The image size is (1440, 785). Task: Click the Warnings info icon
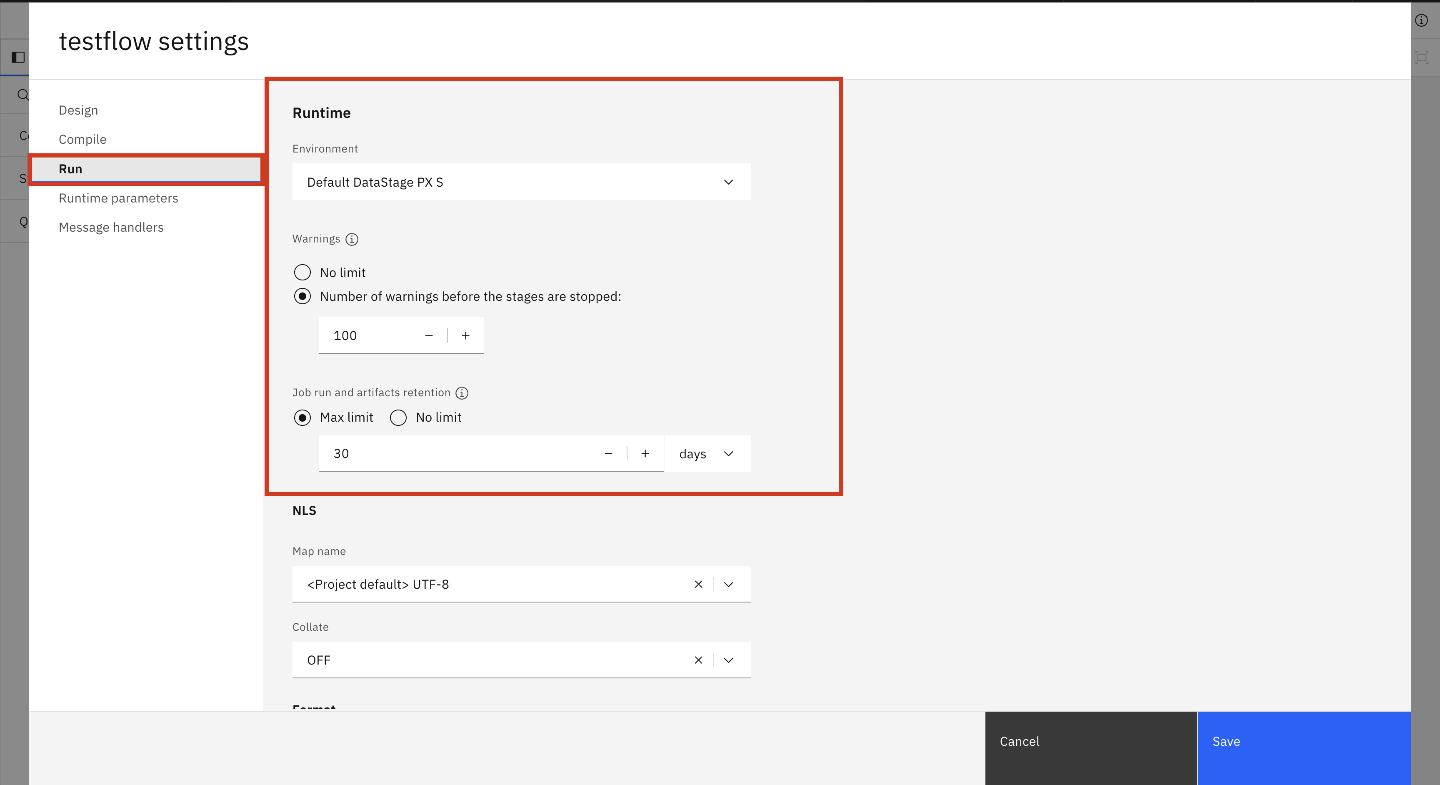pyautogui.click(x=352, y=239)
